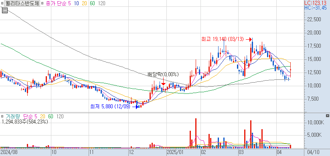Click the 10,000 price axis label
This screenshot has width=330, height=156.
coord(314,86)
